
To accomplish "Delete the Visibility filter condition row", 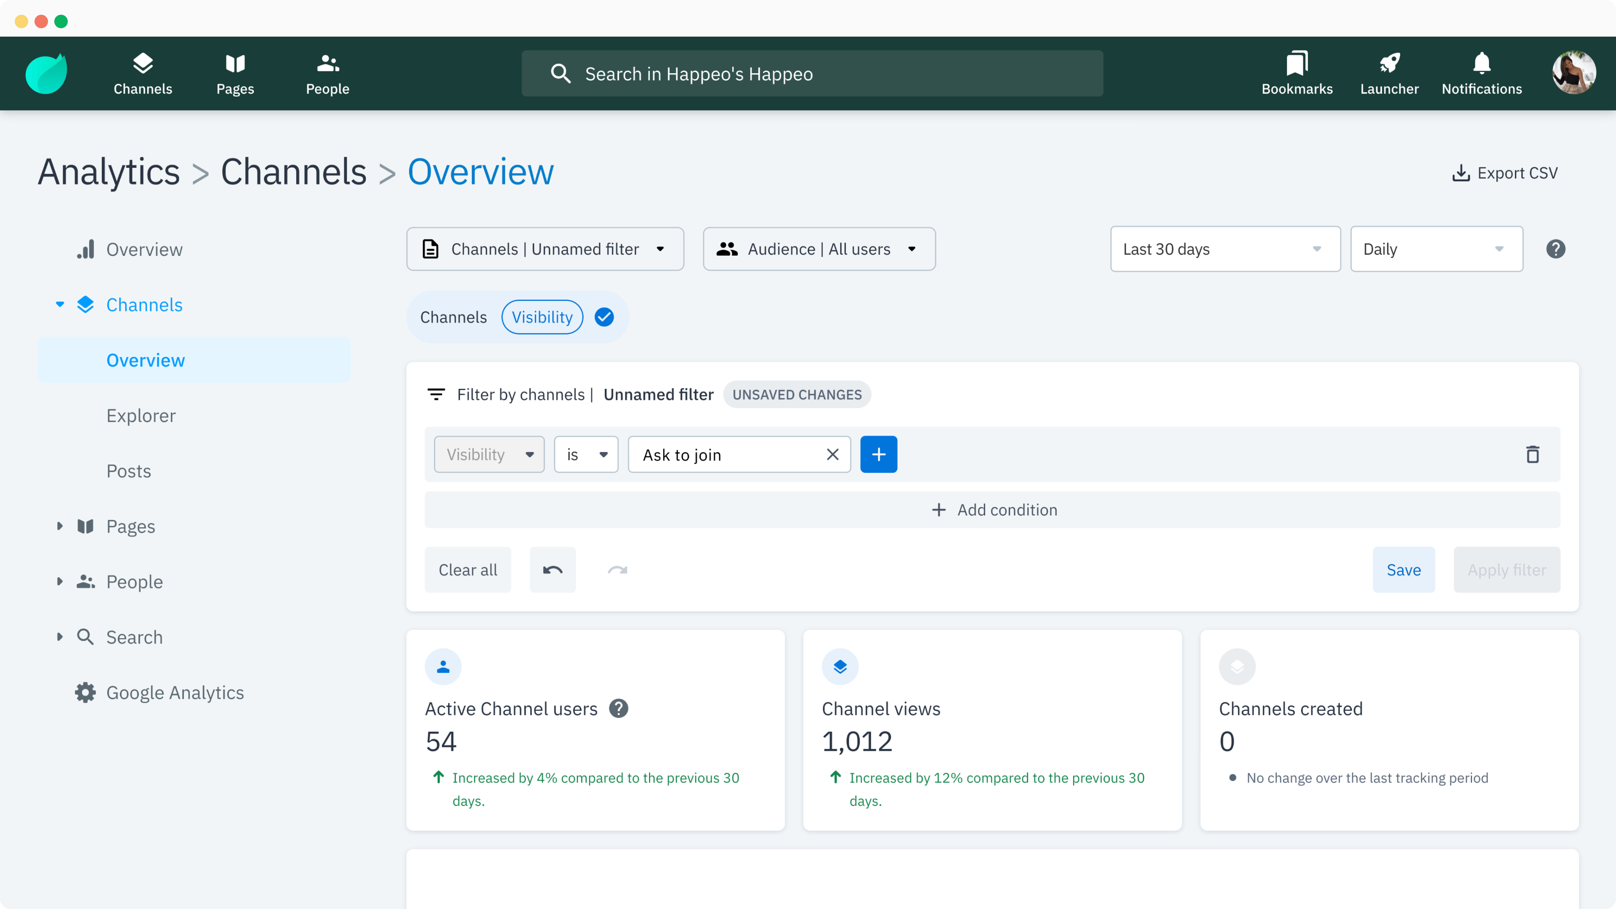I will (x=1533, y=454).
